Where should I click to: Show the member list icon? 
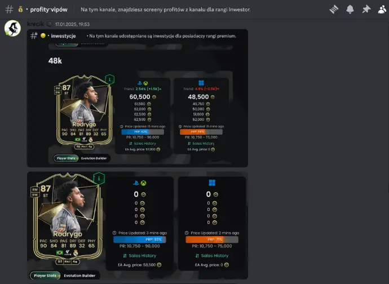[x=382, y=10]
